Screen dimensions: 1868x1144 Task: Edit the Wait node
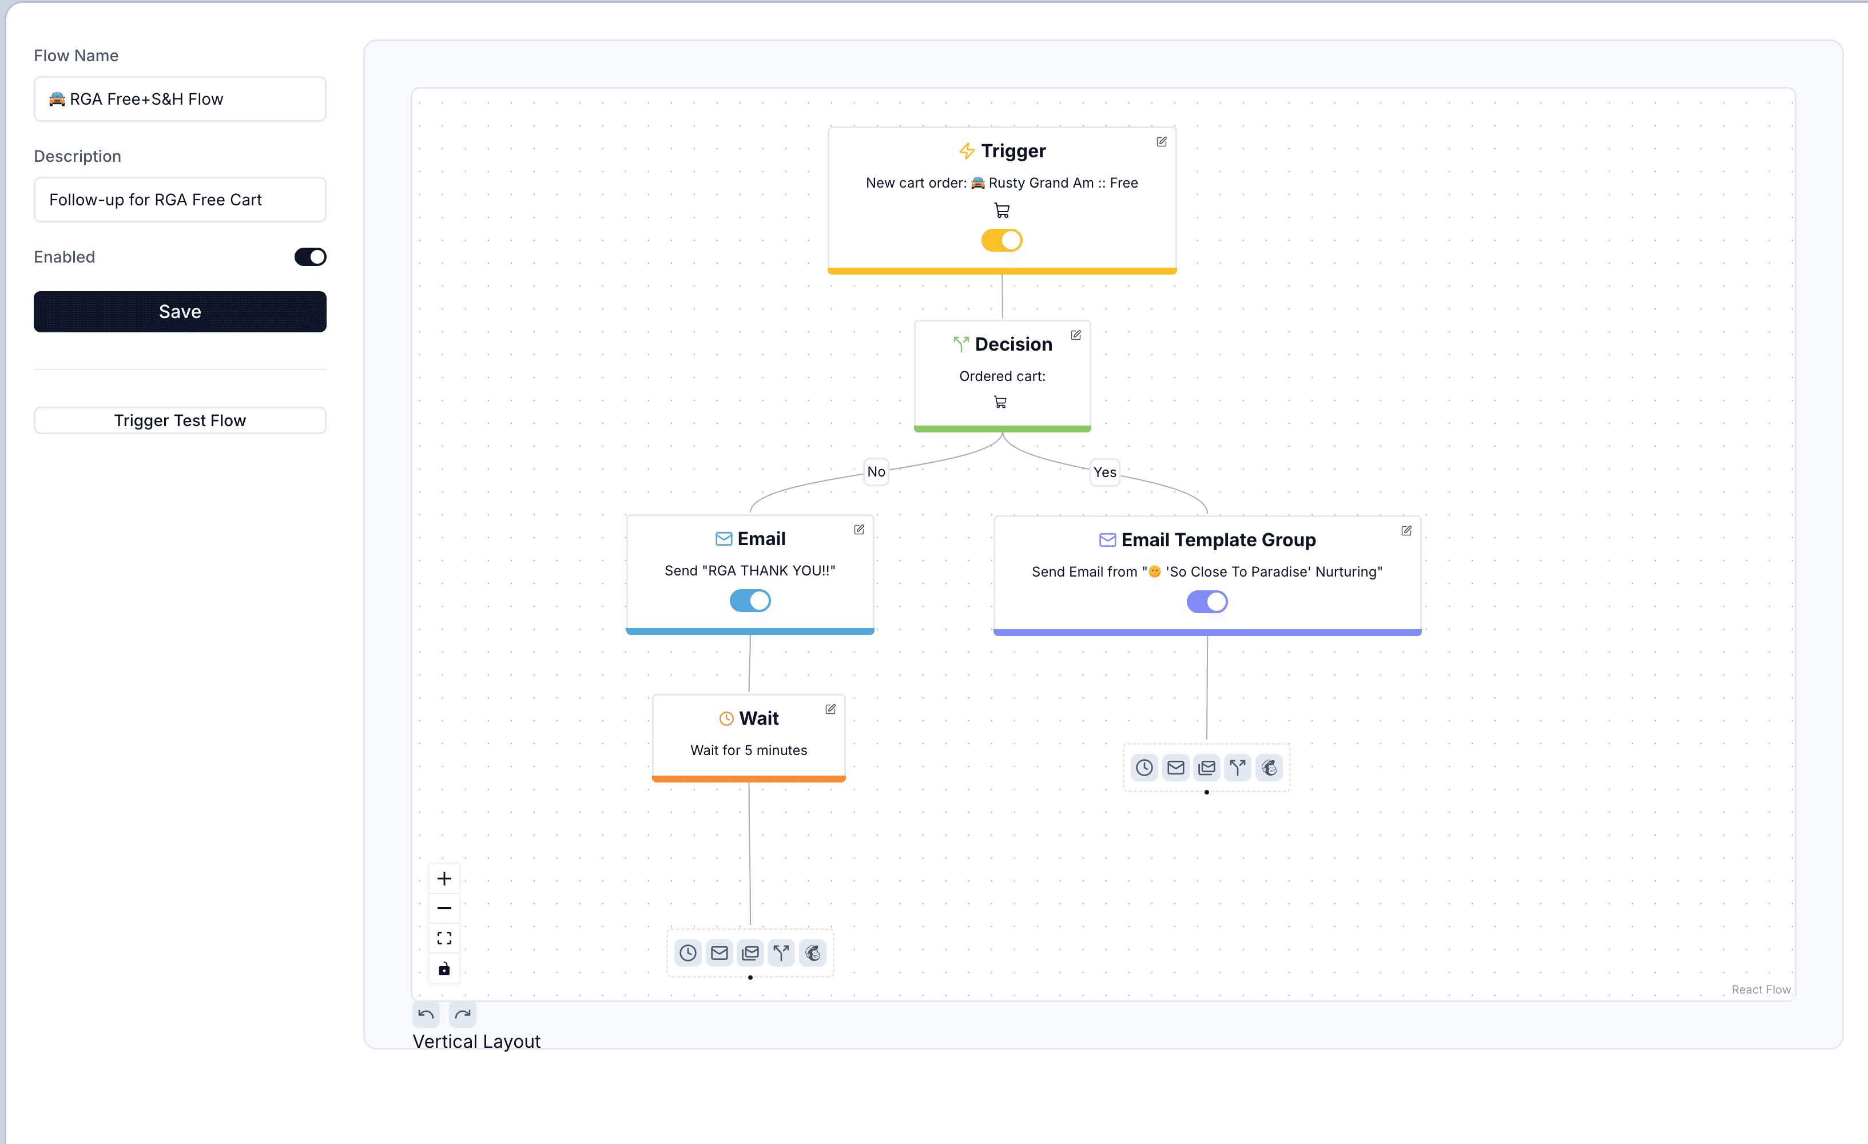tap(830, 709)
